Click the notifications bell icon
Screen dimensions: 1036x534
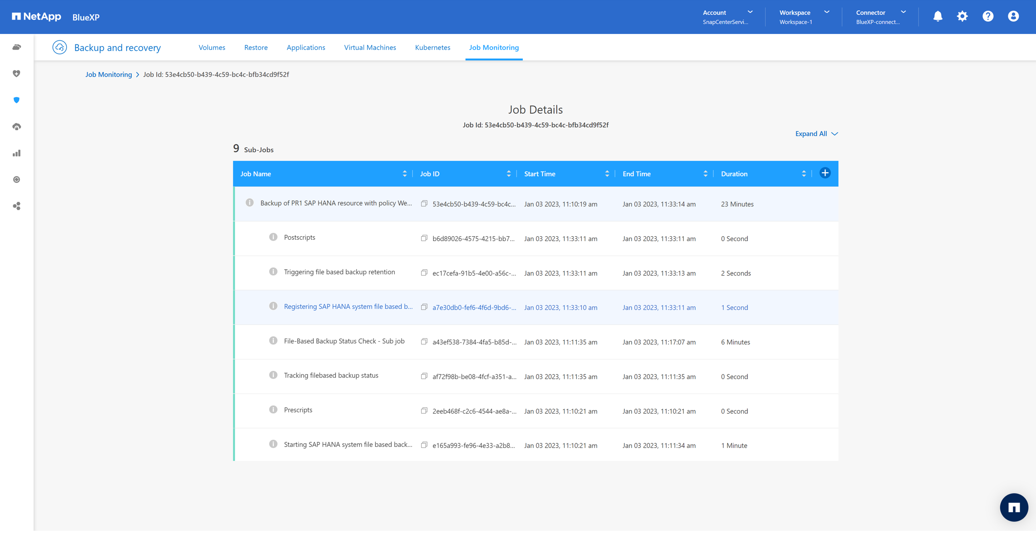point(938,17)
